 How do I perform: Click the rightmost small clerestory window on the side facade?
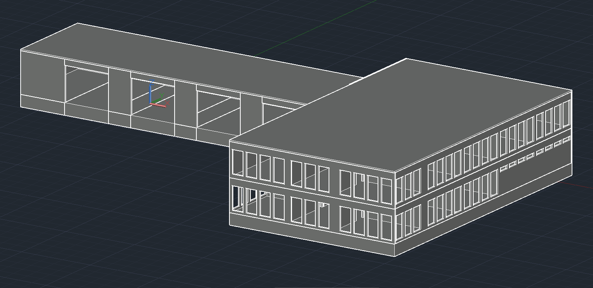point(566,140)
